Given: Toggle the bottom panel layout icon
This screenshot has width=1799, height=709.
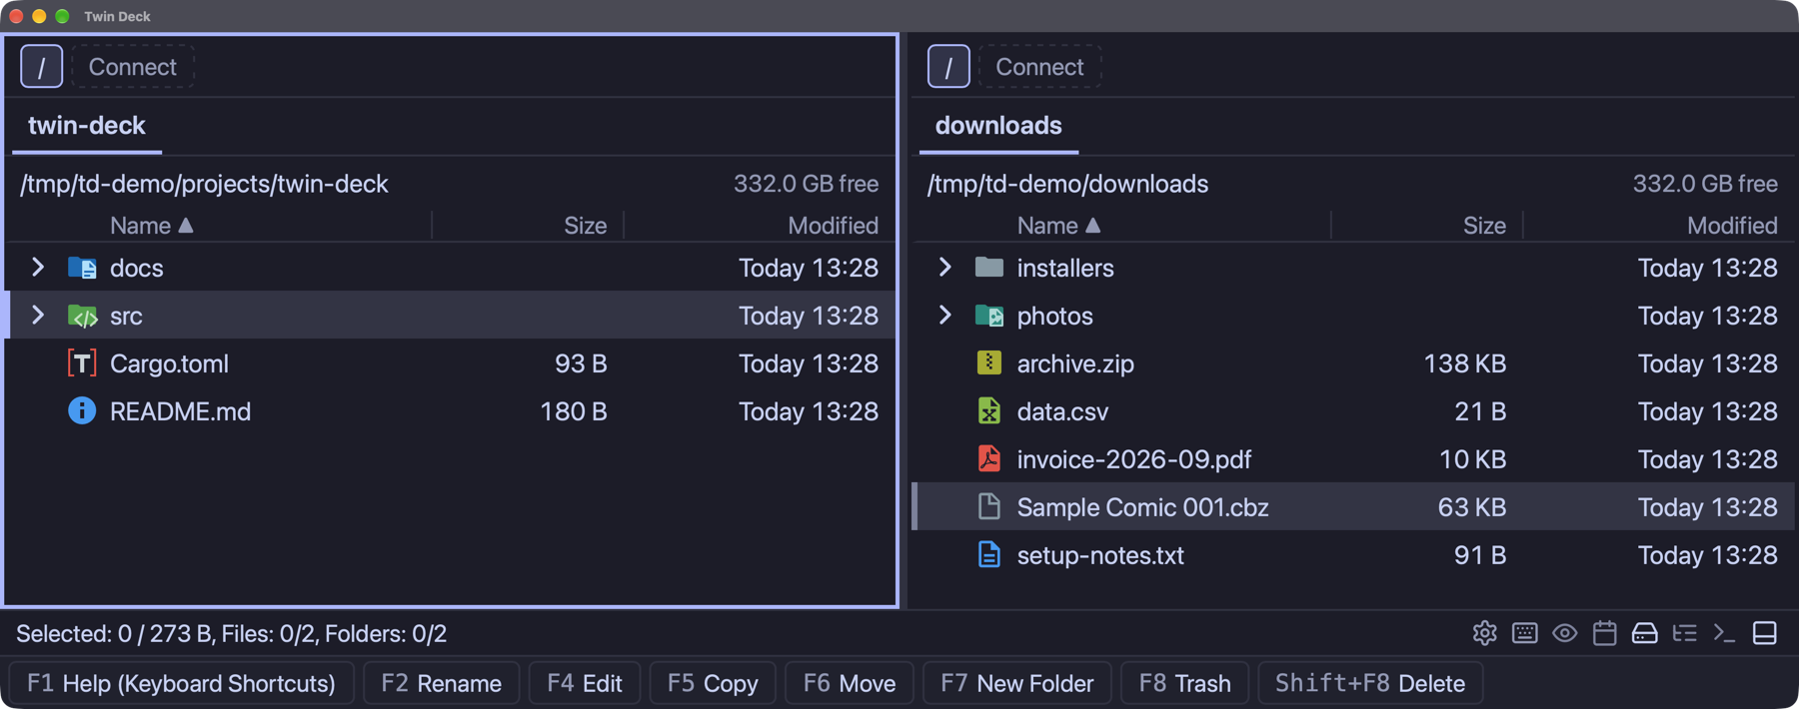Looking at the screenshot, I should tap(1764, 633).
